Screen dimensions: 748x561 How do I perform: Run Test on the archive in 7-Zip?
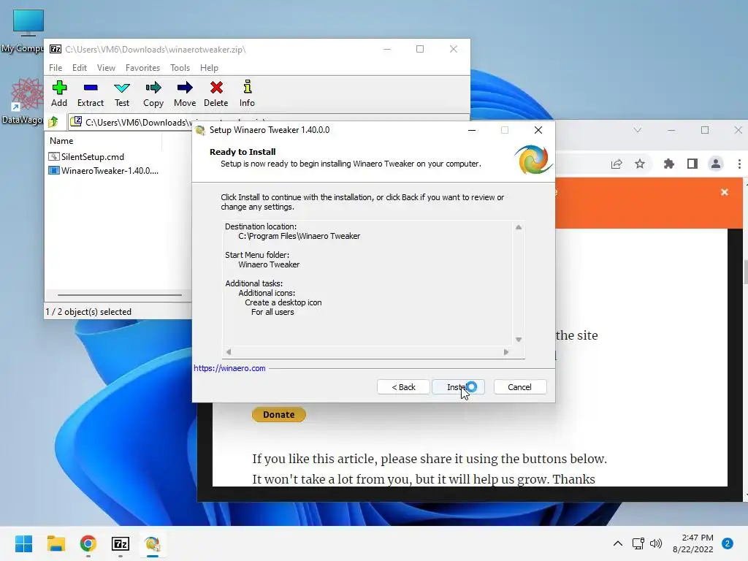[122, 93]
